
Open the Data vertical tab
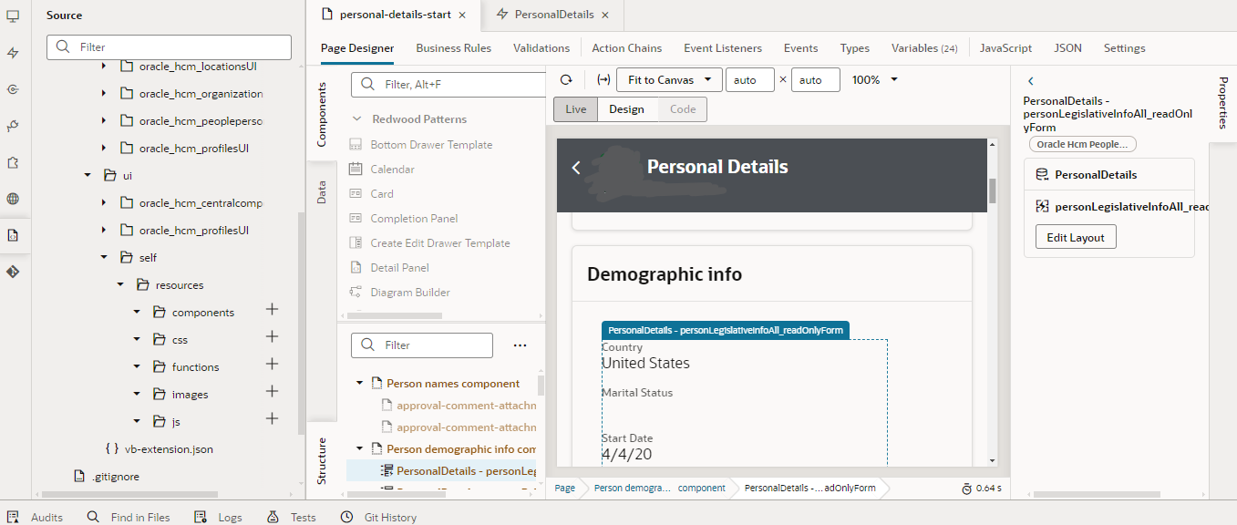click(322, 190)
